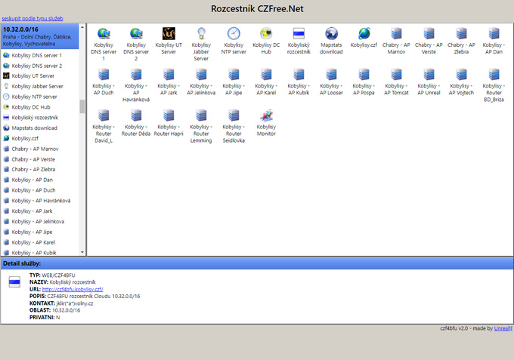
Task: Click Kobylisy - AP Jipe grid icon
Action: tap(234, 74)
